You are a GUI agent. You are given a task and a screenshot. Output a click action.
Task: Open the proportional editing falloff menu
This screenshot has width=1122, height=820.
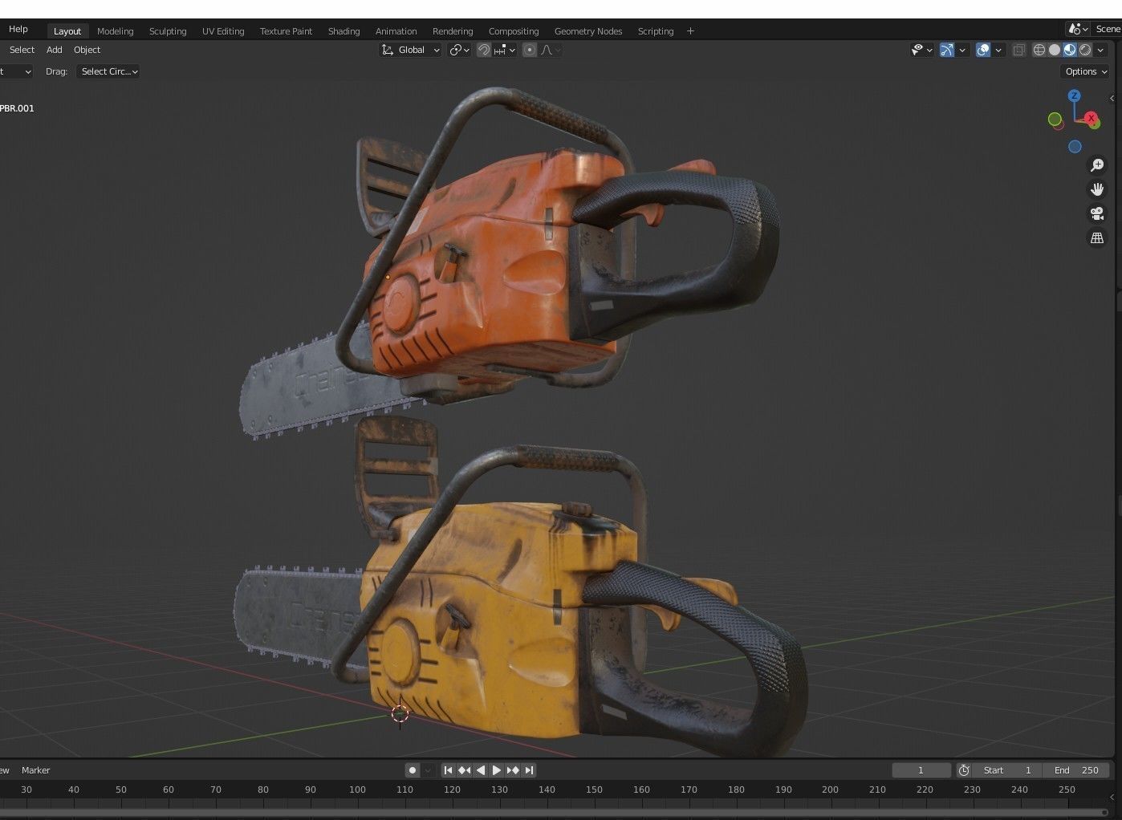click(551, 50)
